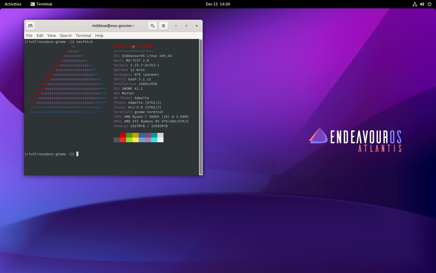
Task: Click the power icon in the top-right corner
Action: point(429,4)
